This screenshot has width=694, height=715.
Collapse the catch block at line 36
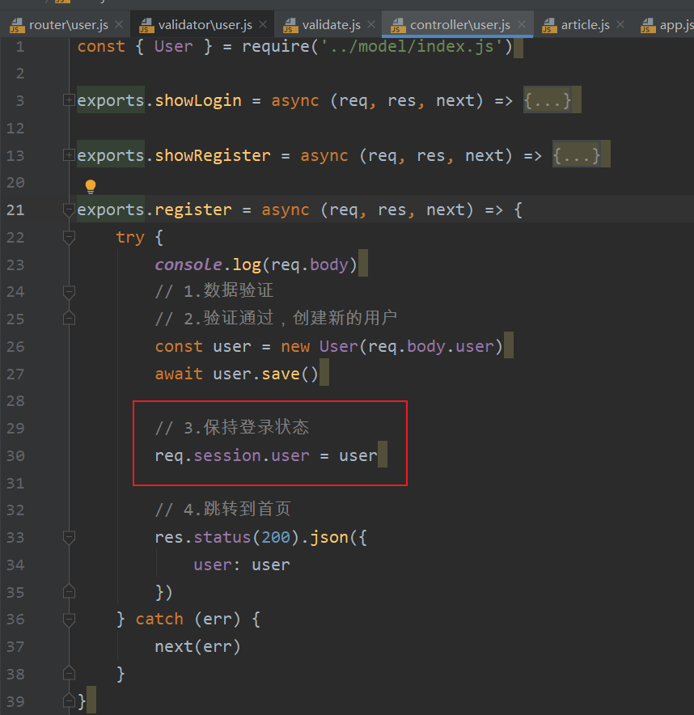click(69, 620)
